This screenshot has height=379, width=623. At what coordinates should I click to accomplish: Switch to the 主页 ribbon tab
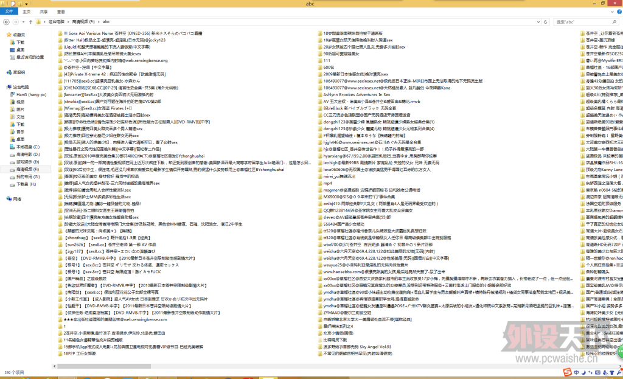pyautogui.click(x=27, y=12)
